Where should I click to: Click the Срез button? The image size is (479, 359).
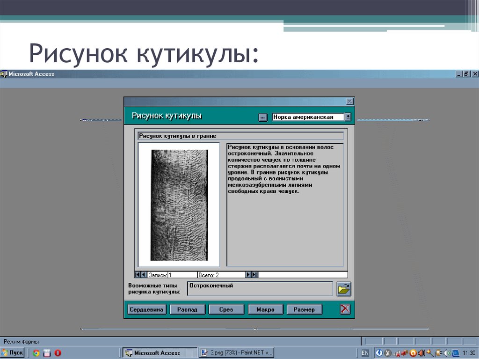[x=226, y=309]
